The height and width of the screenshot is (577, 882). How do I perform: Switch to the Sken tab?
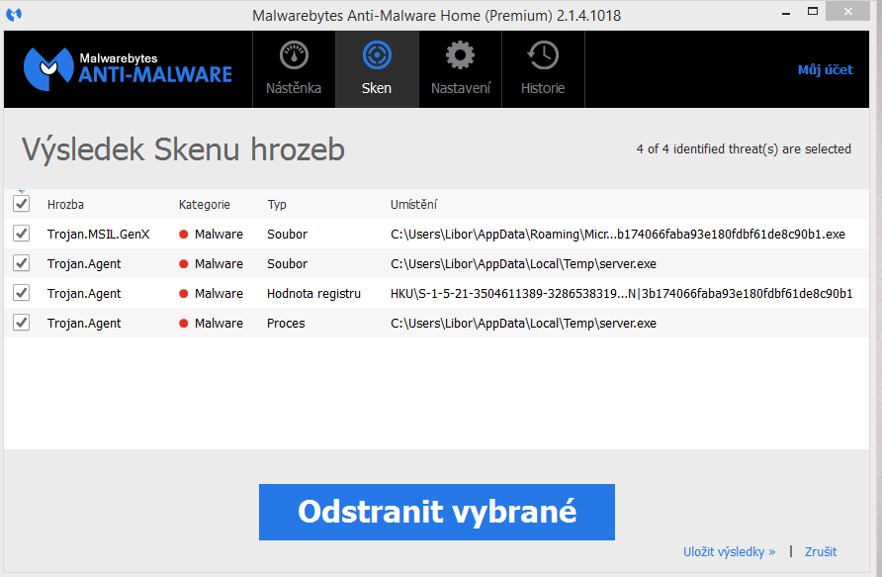tap(377, 69)
